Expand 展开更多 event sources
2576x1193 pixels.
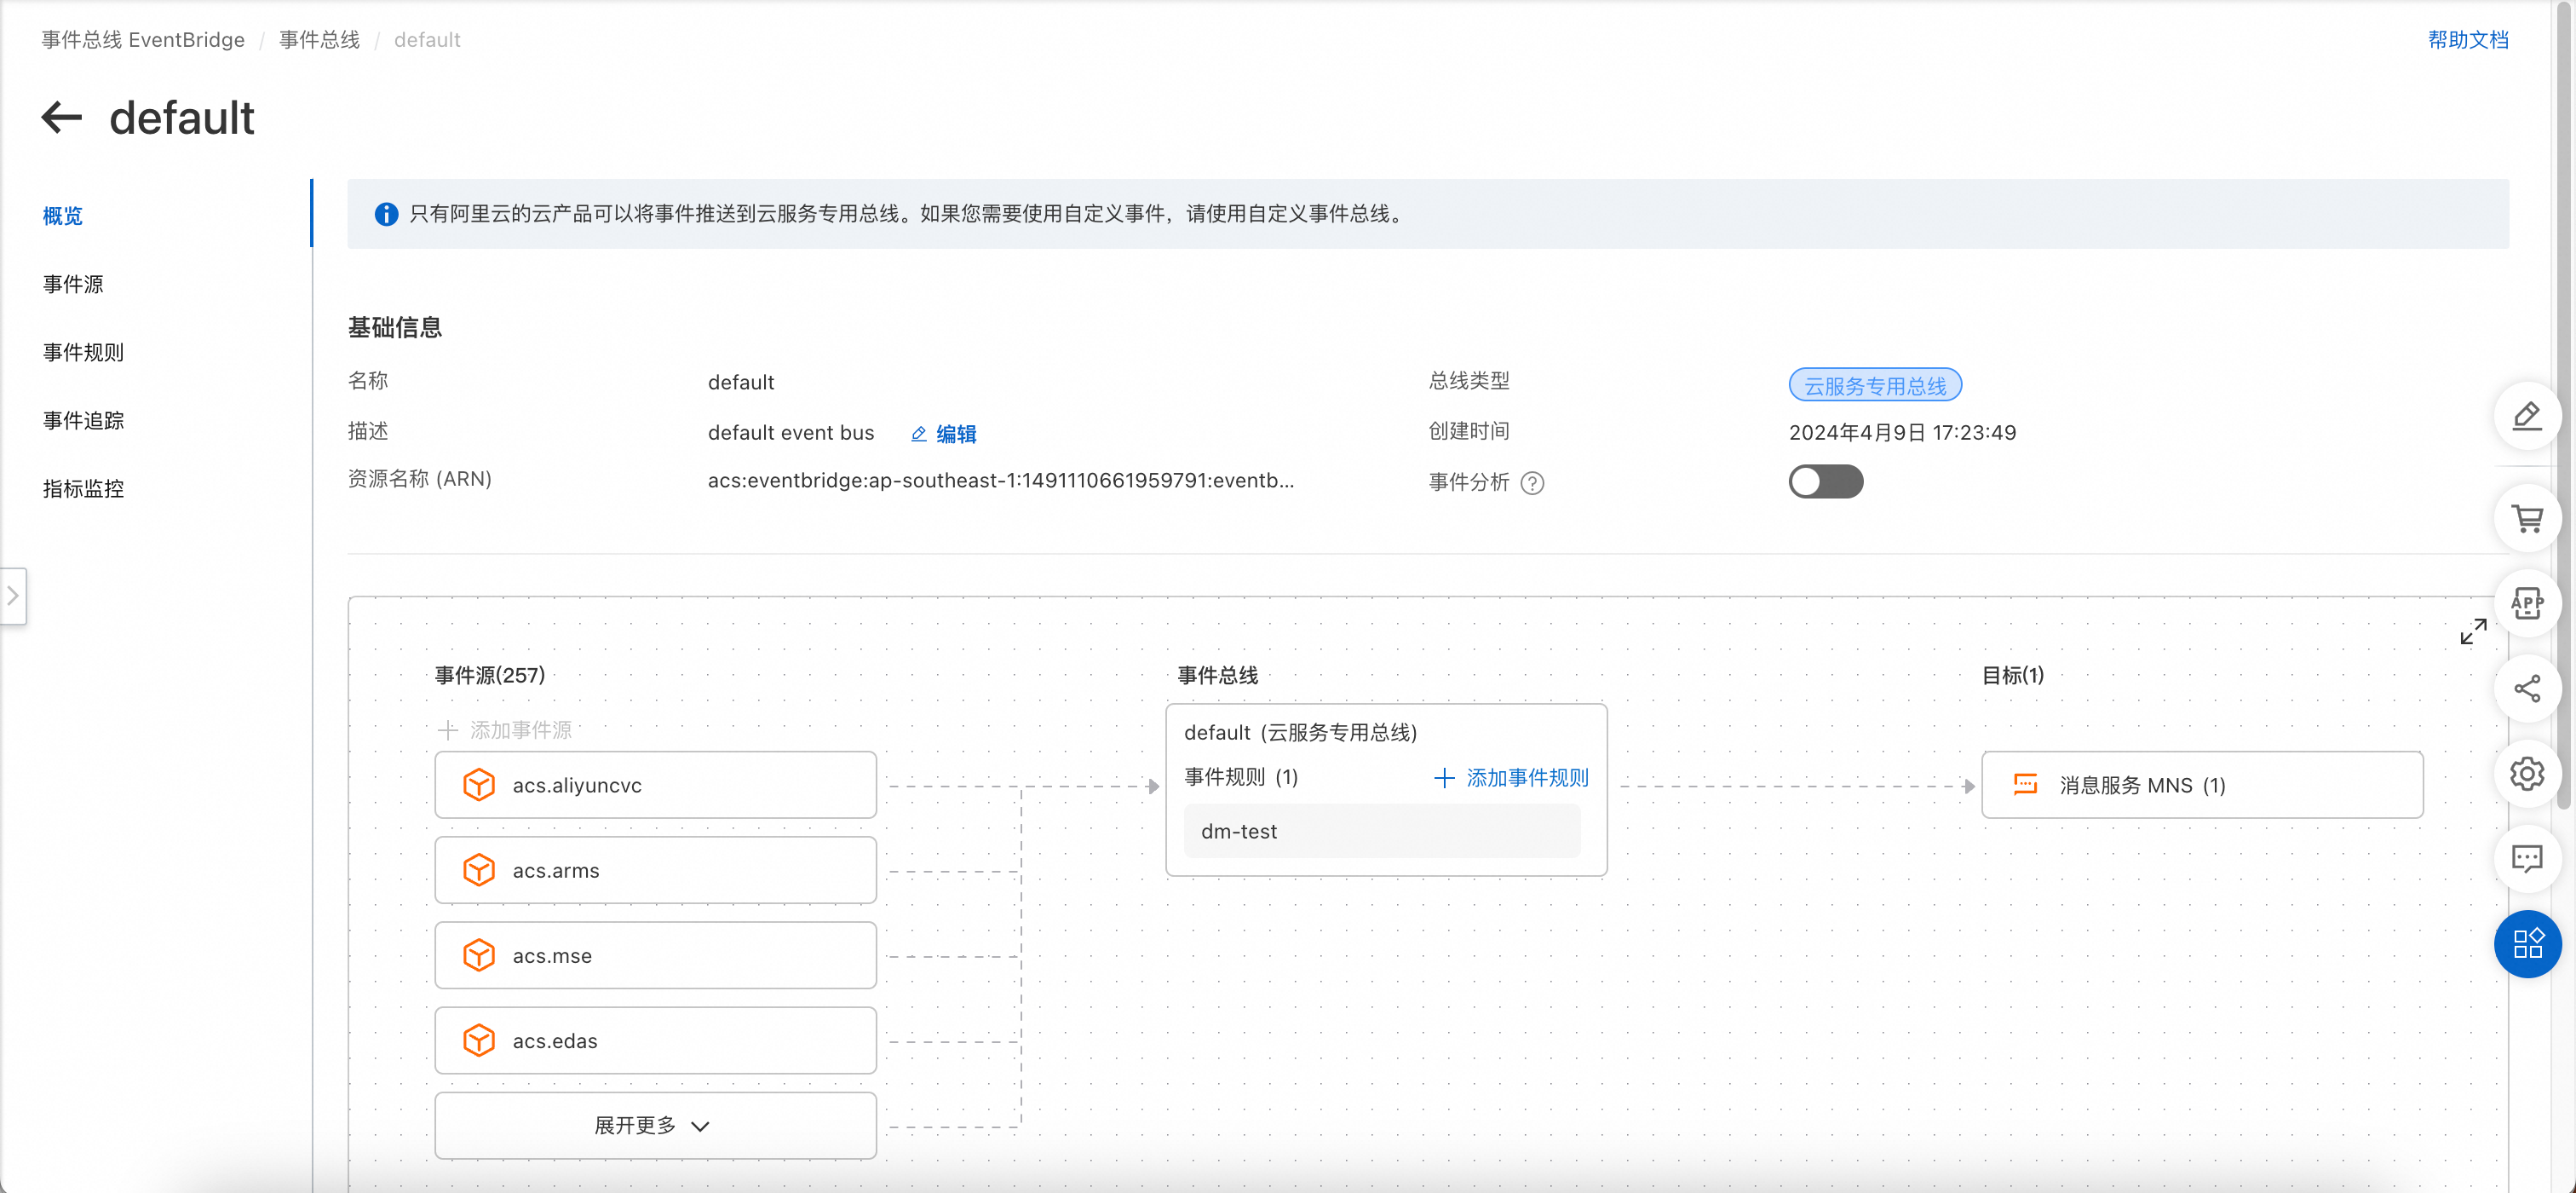655,1125
